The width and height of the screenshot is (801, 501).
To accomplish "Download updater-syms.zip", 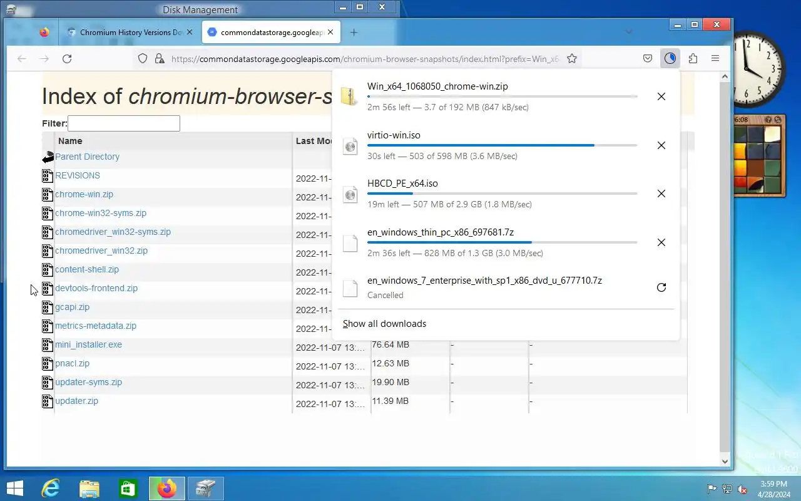I will [88, 382].
